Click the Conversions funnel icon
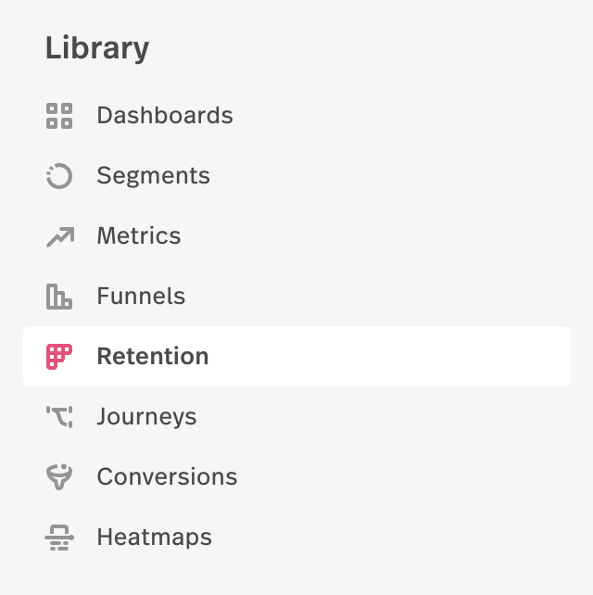Screen dimensions: 593x595 click(x=59, y=477)
